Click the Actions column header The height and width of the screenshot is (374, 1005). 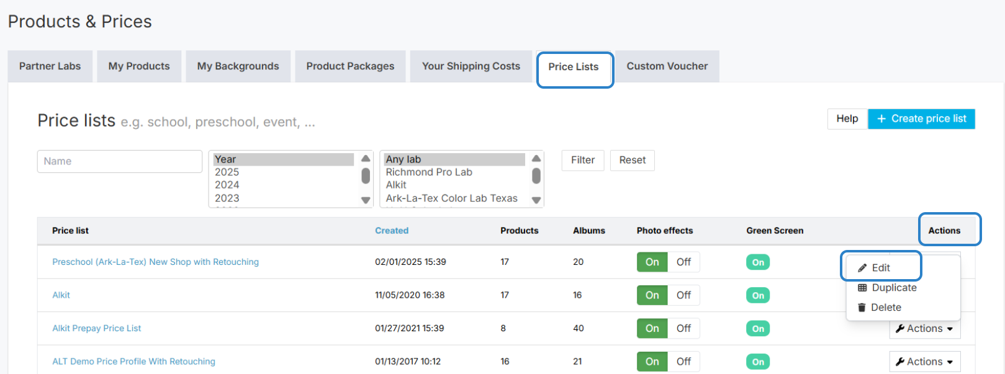944,231
